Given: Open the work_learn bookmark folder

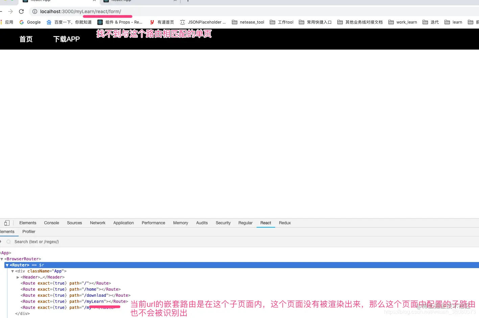Looking at the screenshot, I should pos(403,22).
